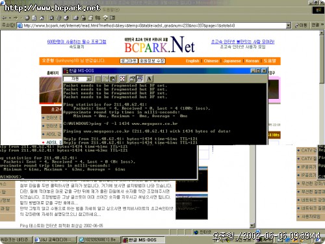Print the page with the printer icon
The height and width of the screenshot is (244, 325).
[83, 18]
